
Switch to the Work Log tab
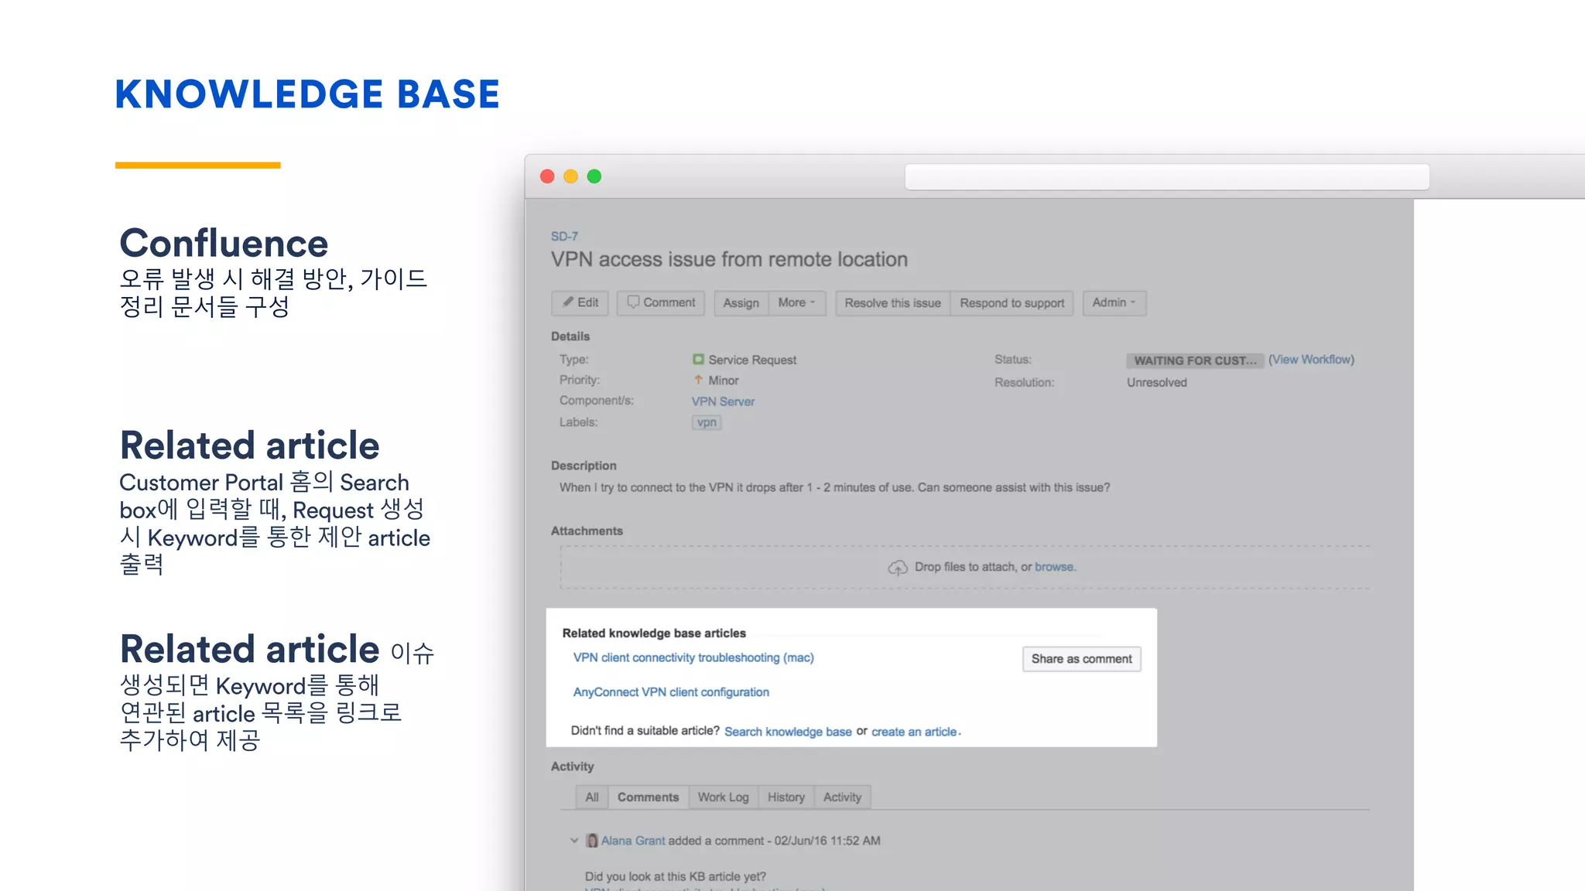[723, 797]
